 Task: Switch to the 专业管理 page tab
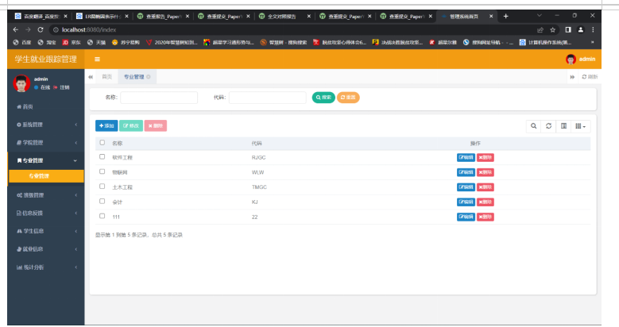click(137, 77)
